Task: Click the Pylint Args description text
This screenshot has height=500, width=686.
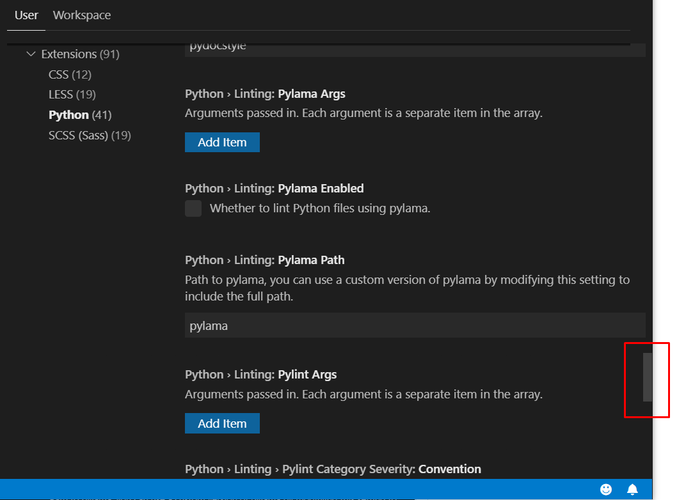Action: 363,395
